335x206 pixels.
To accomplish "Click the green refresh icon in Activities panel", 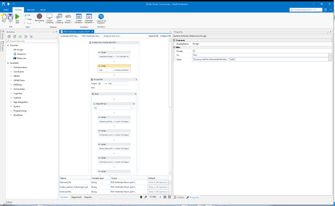I will point(20,36).
